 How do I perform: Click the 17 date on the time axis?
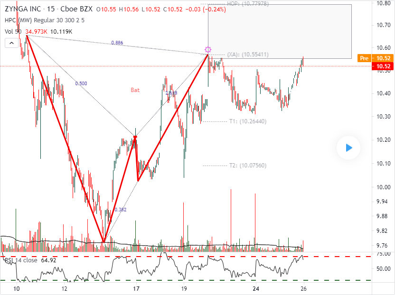(x=136, y=289)
